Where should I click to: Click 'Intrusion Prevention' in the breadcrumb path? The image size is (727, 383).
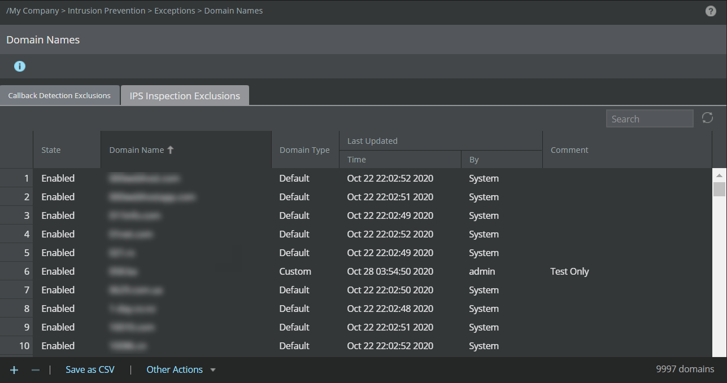[107, 11]
